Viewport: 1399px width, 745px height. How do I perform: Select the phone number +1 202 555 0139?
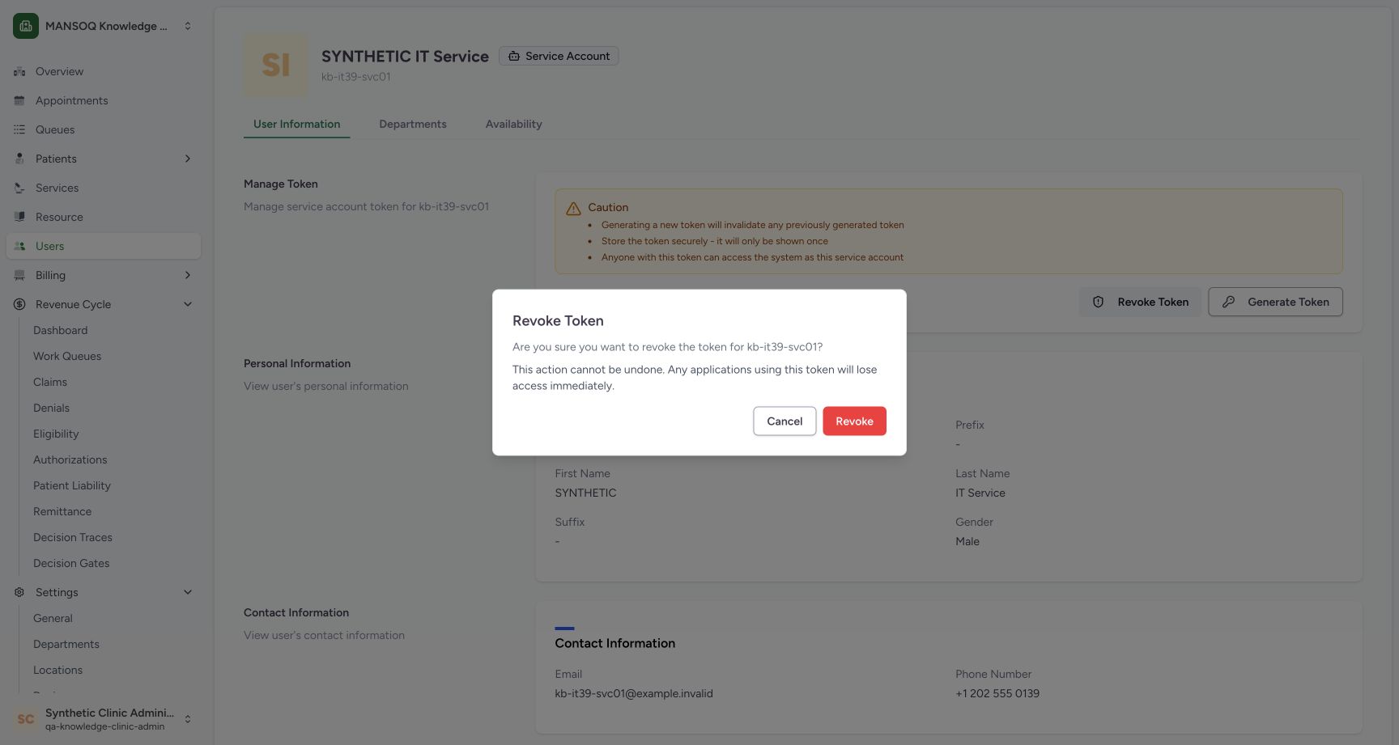997,693
